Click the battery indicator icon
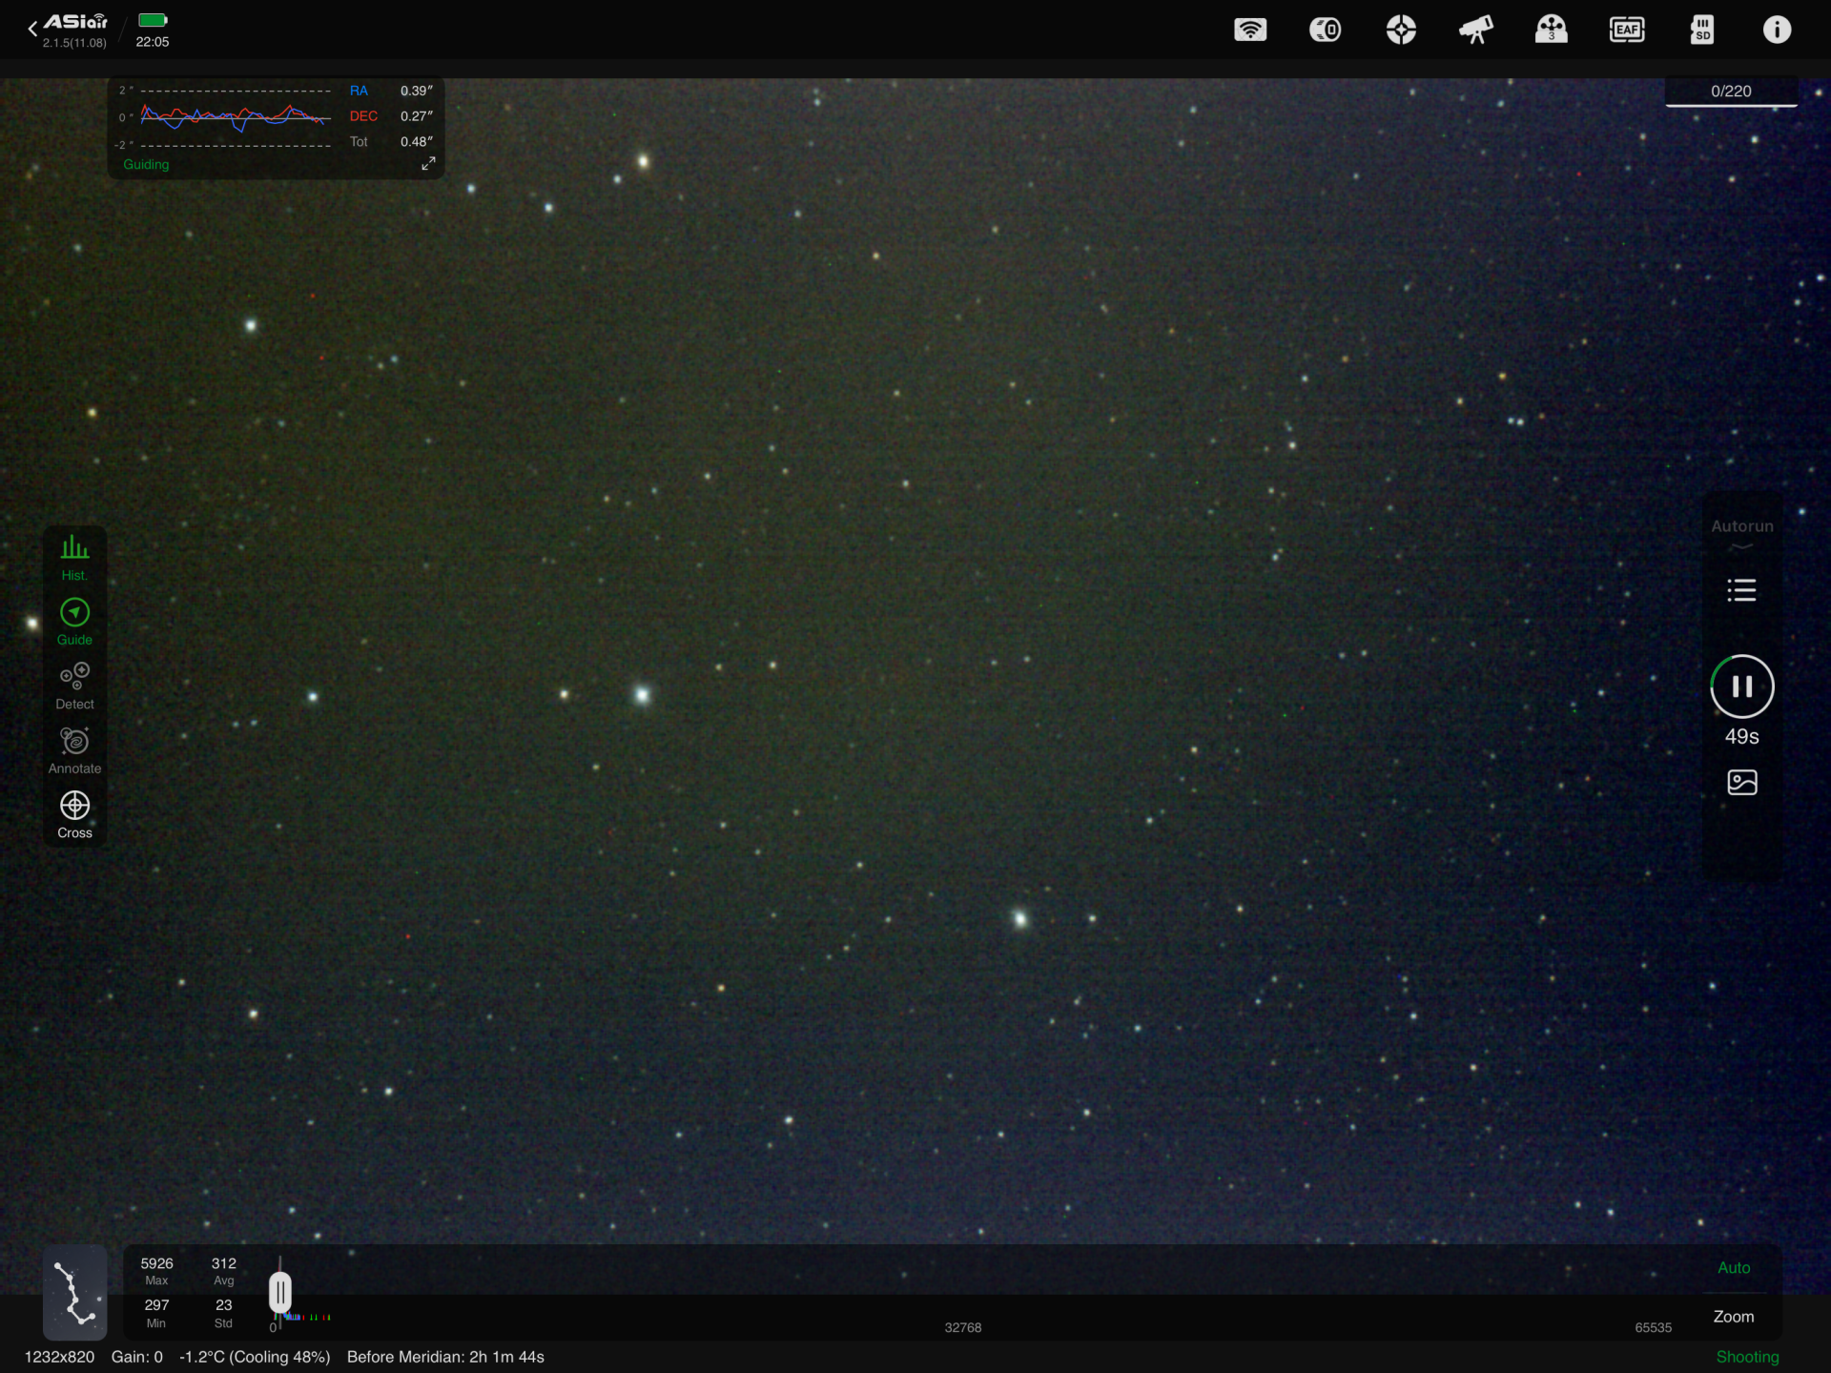This screenshot has width=1831, height=1373. [x=153, y=20]
